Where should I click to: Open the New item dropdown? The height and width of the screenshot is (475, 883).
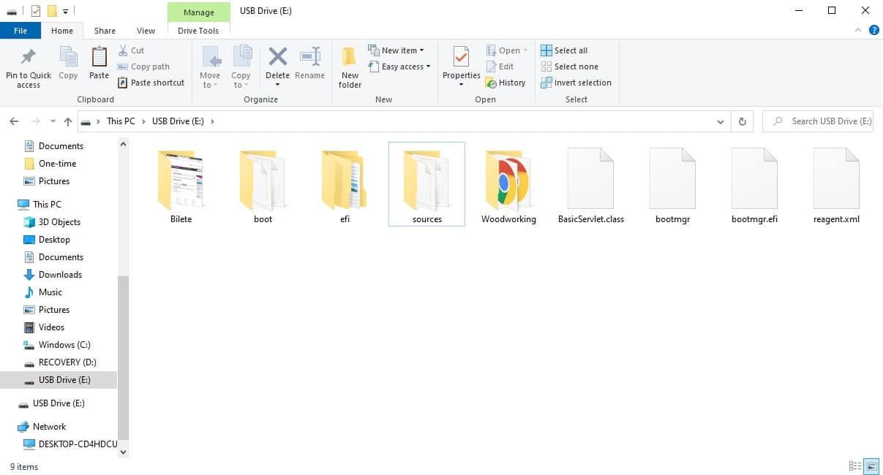pos(398,50)
